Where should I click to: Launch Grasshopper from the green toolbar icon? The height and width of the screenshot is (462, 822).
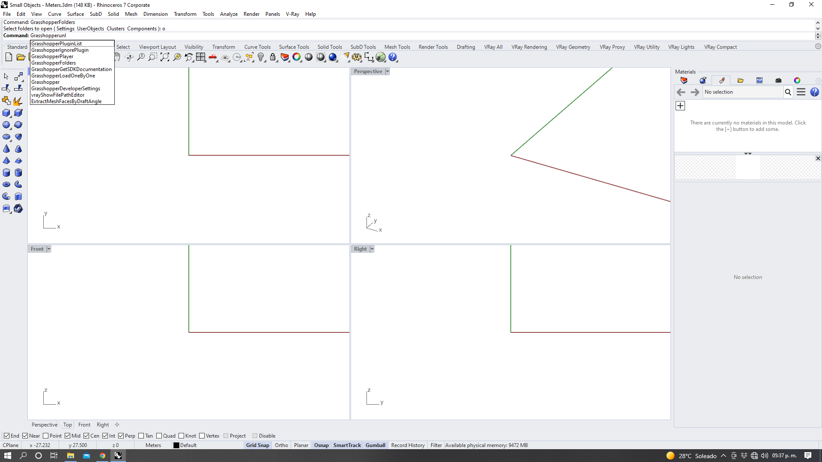(x=381, y=57)
